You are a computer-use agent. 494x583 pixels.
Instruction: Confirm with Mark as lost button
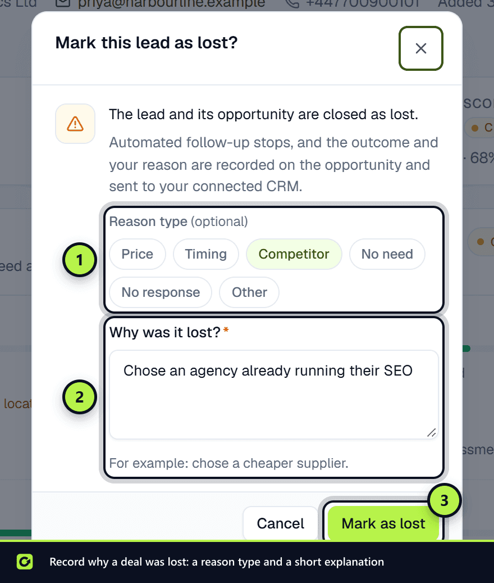pyautogui.click(x=383, y=523)
